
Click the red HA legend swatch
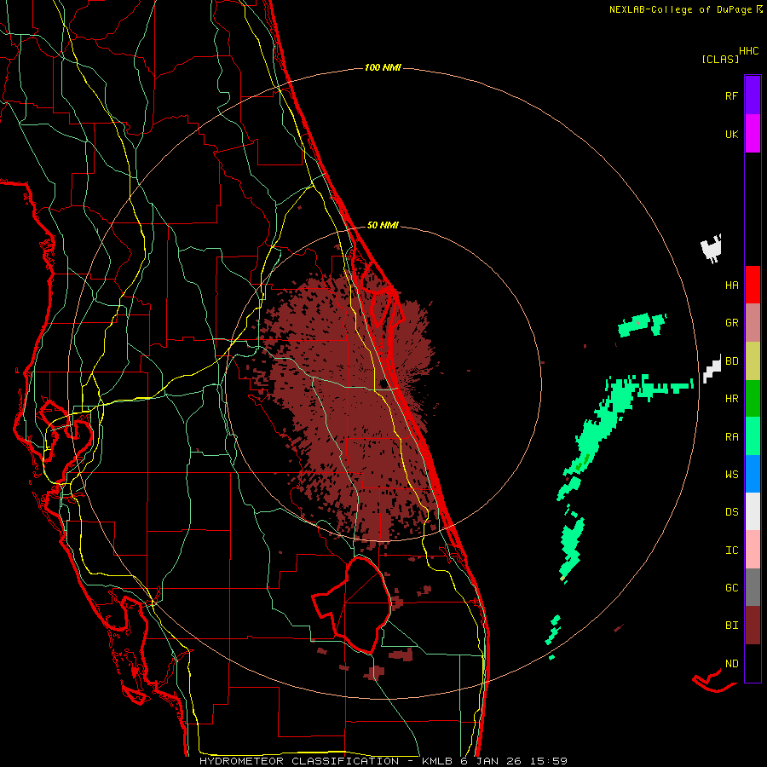pyautogui.click(x=753, y=285)
